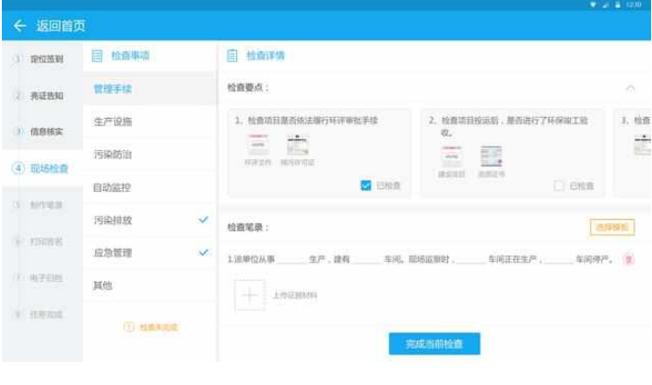Viewport: 652px width, 385px height.
Task: Go to step 3 信息核实
Action: 41,132
